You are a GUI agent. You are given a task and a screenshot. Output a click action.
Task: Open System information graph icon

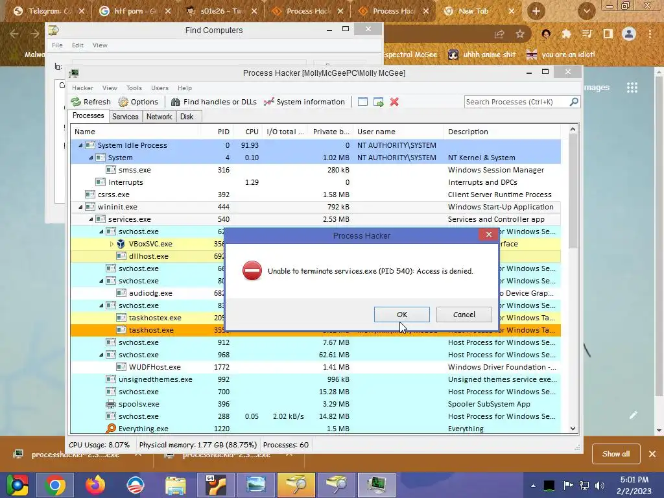269,102
